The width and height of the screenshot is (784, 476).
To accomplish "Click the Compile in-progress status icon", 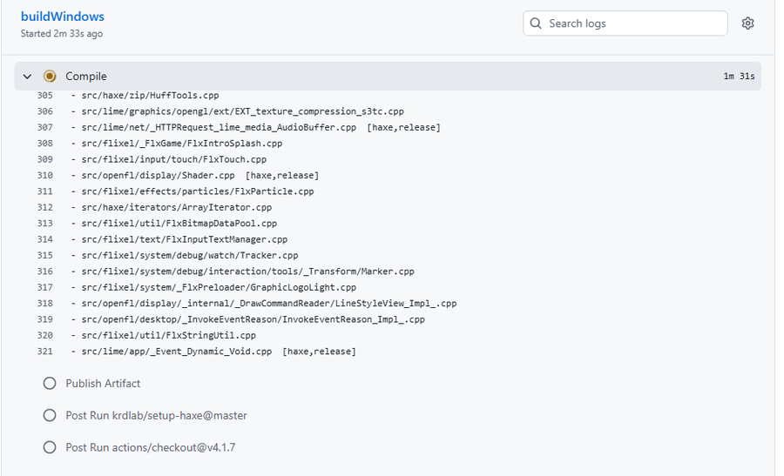I will 50,77.
